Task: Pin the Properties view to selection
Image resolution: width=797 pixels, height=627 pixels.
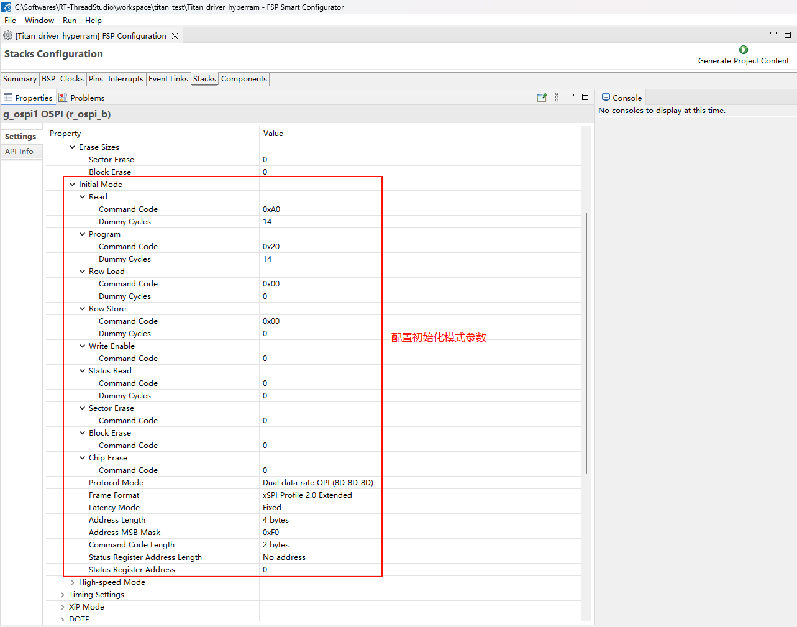Action: [x=542, y=98]
